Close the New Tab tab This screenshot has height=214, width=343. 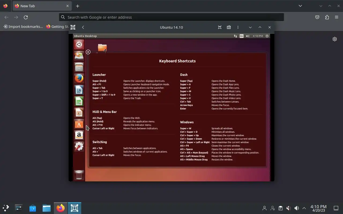68,6
